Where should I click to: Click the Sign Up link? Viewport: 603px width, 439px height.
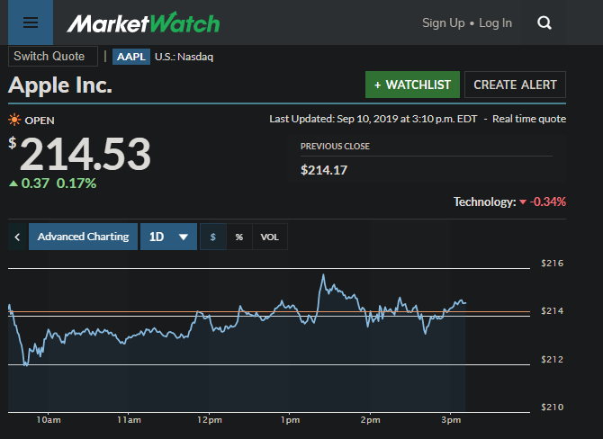pos(444,22)
